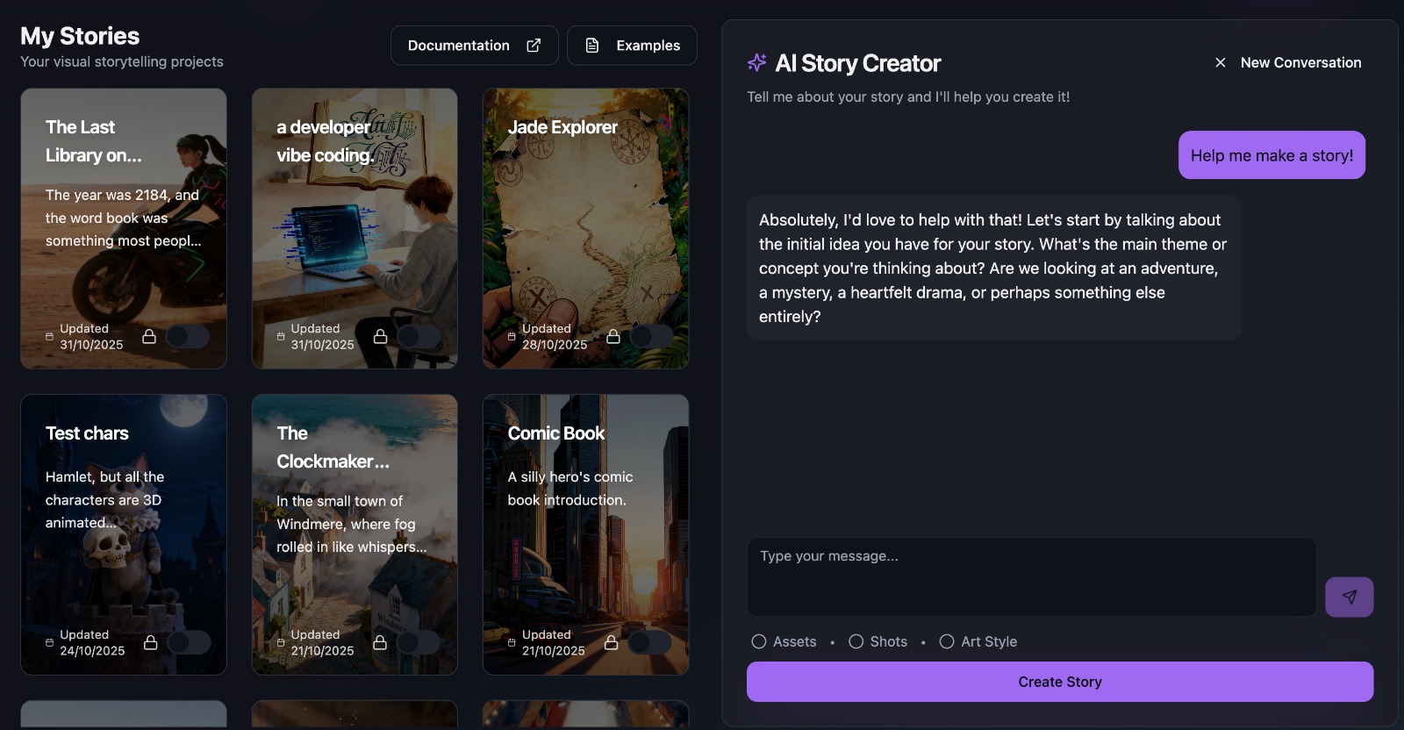Click the lock icon on Comic Book card
1404x730 pixels.
(x=612, y=642)
